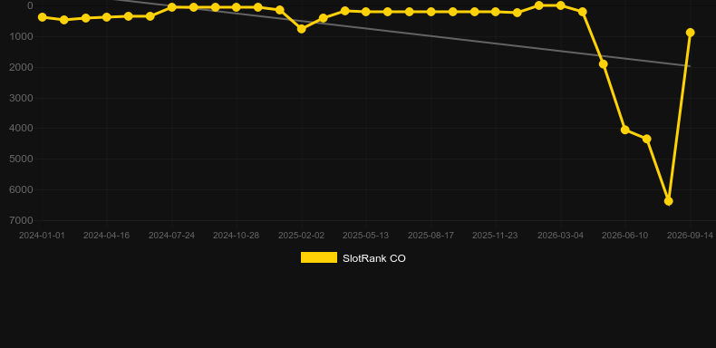Select the data point near 4300 rank

click(647, 139)
